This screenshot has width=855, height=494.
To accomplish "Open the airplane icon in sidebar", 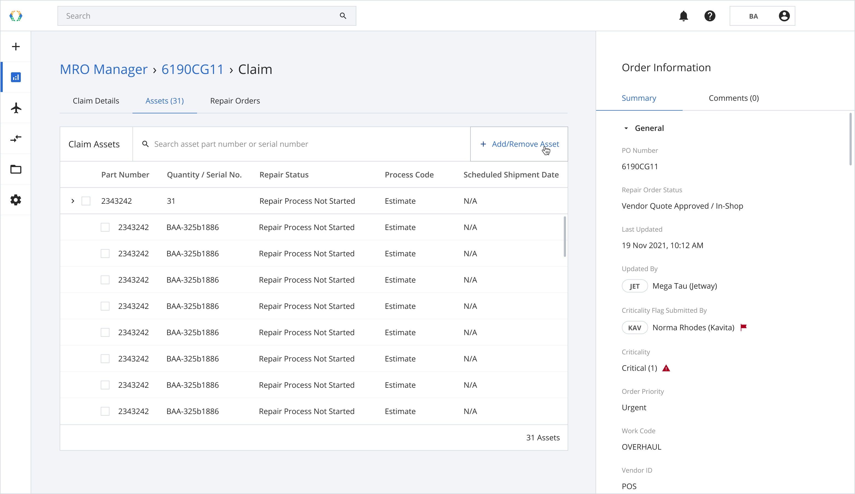I will (16, 108).
